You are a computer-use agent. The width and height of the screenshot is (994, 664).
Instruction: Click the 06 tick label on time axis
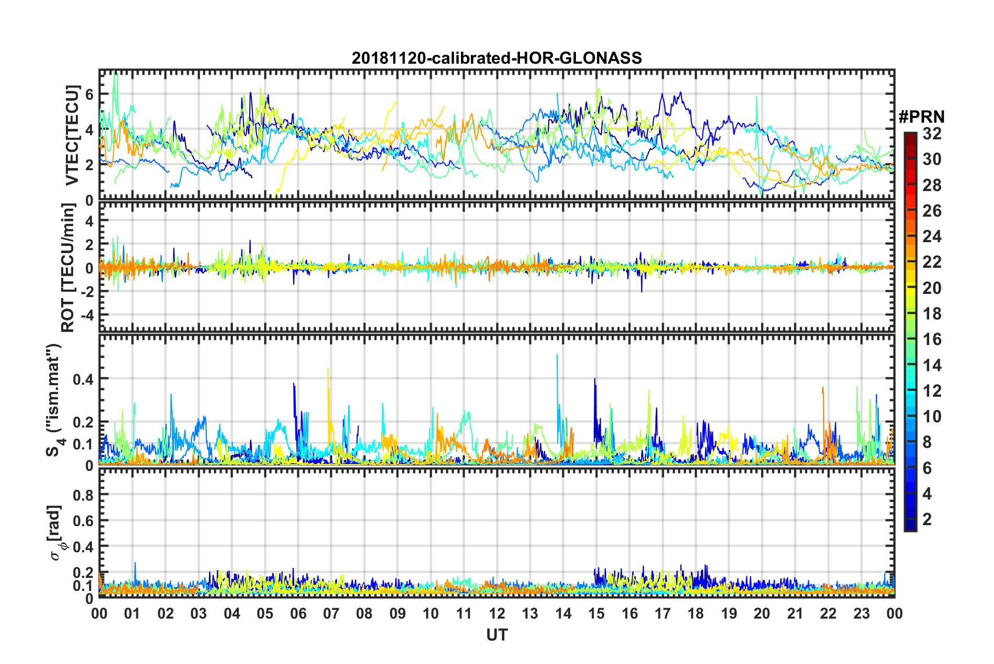point(298,613)
